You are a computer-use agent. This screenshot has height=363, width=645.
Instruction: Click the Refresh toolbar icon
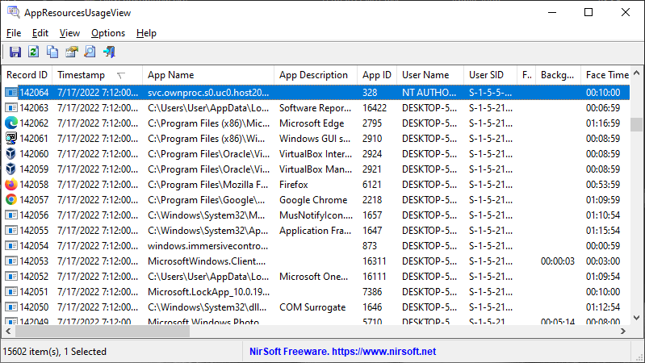(34, 52)
